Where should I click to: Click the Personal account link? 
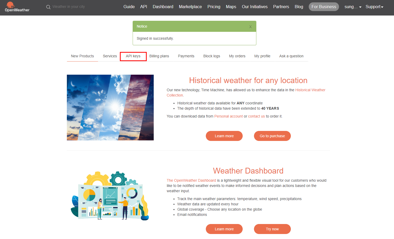(x=228, y=116)
